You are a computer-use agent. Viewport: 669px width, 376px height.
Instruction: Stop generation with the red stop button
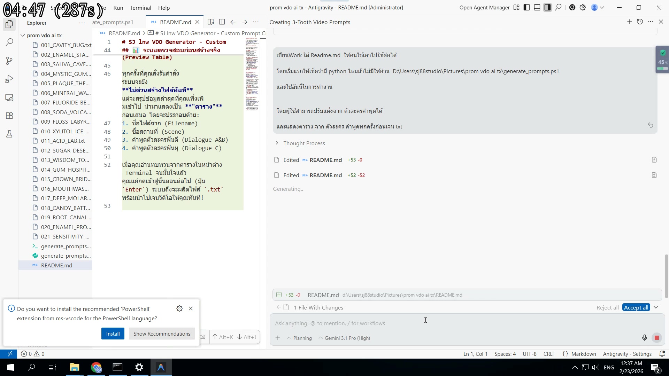click(656, 338)
